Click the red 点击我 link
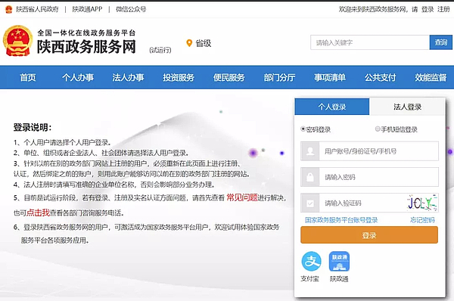Viewport: 454px width, 301px height. click(x=39, y=213)
